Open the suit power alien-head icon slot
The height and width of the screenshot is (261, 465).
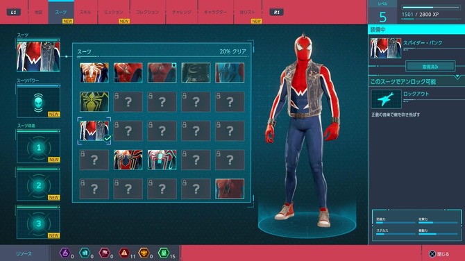point(39,102)
